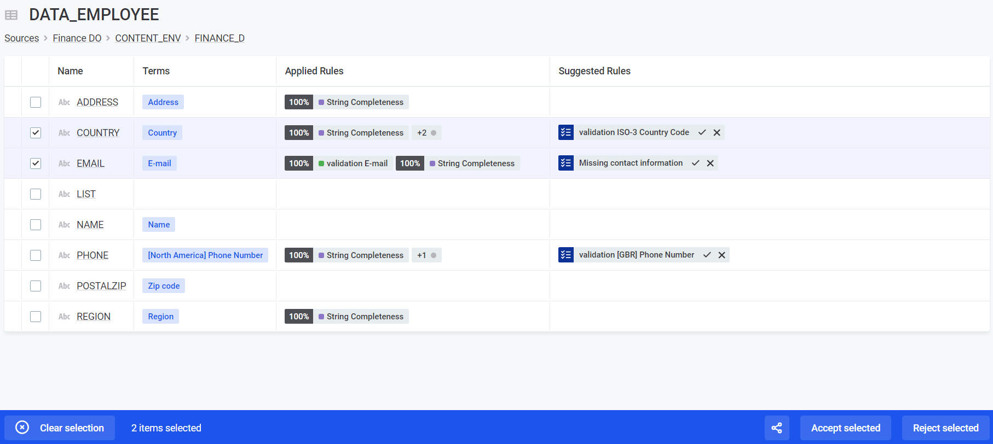Viewport: 993px width, 444px height.
Task: Click the share icon in bottom bar
Action: click(x=776, y=428)
